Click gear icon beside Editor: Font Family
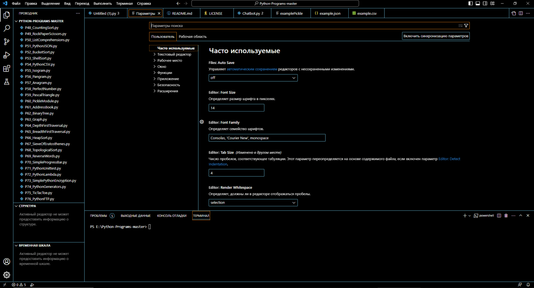Screen dimensions: 534x288 coord(202,122)
